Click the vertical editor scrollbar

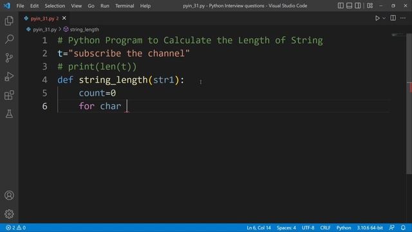click(x=409, y=104)
